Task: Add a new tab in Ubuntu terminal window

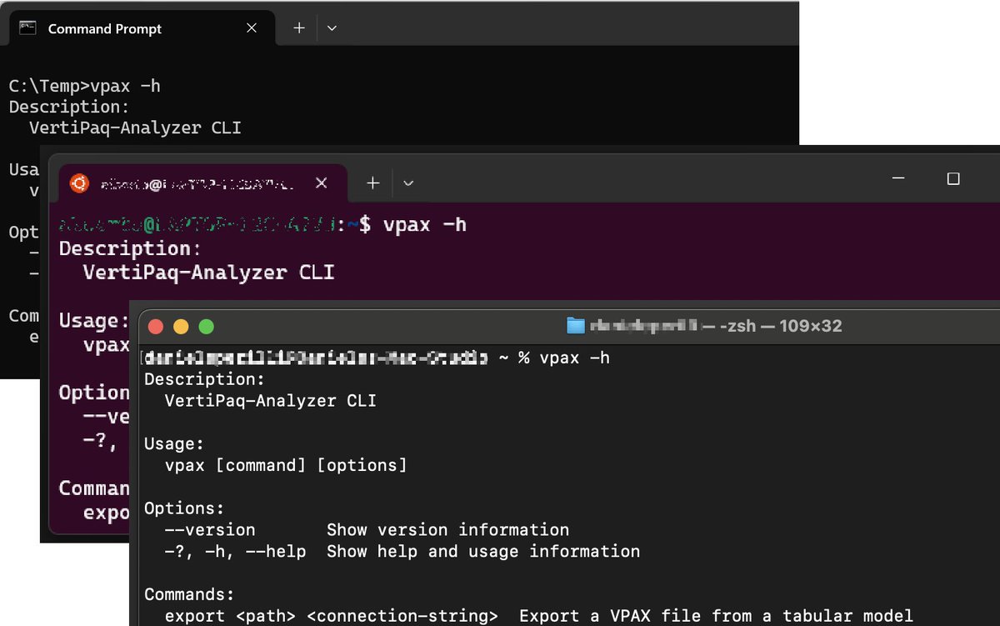Action: [372, 183]
